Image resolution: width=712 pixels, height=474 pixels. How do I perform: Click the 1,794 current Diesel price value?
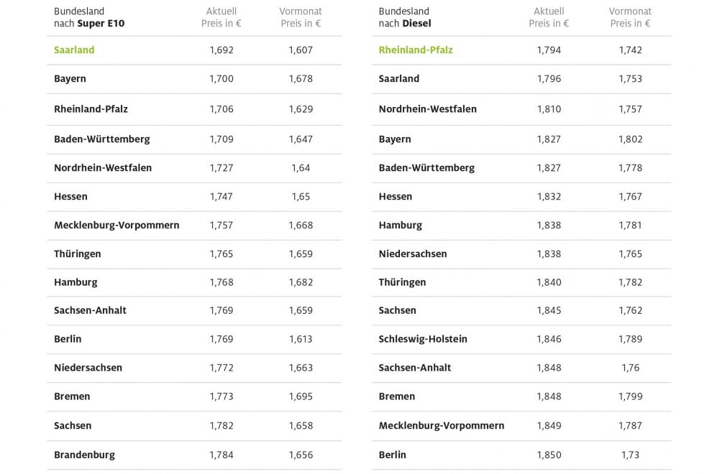click(549, 50)
